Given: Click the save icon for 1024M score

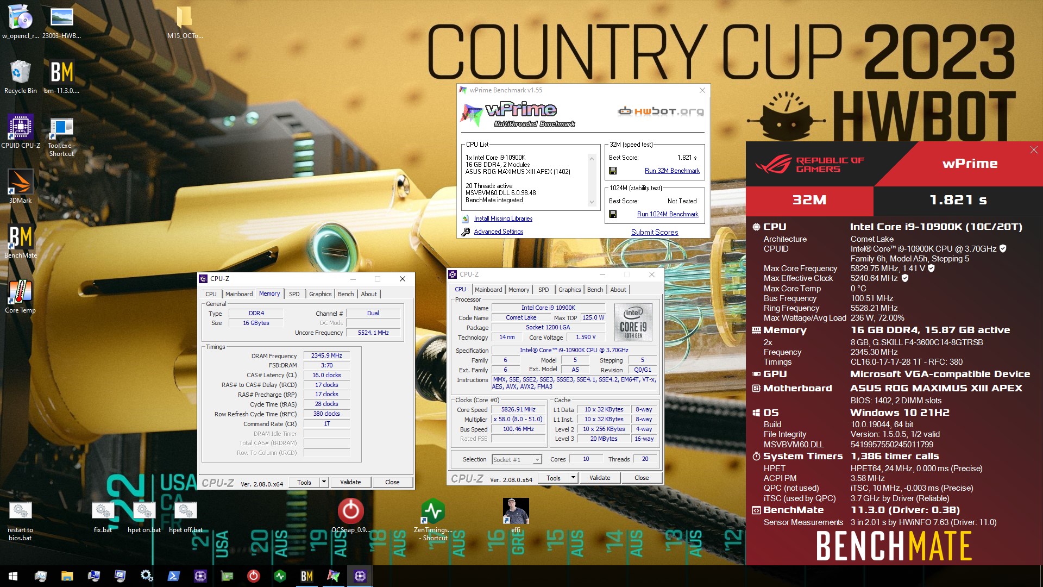Looking at the screenshot, I should click(x=613, y=214).
